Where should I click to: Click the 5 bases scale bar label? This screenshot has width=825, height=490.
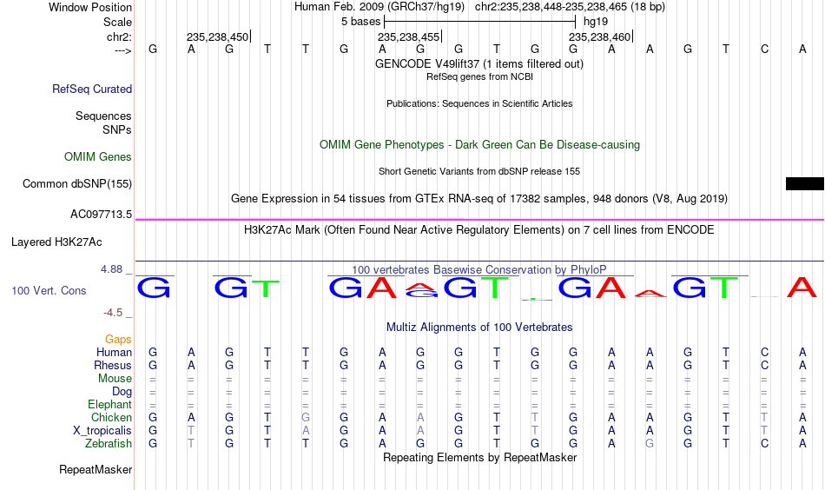click(361, 22)
